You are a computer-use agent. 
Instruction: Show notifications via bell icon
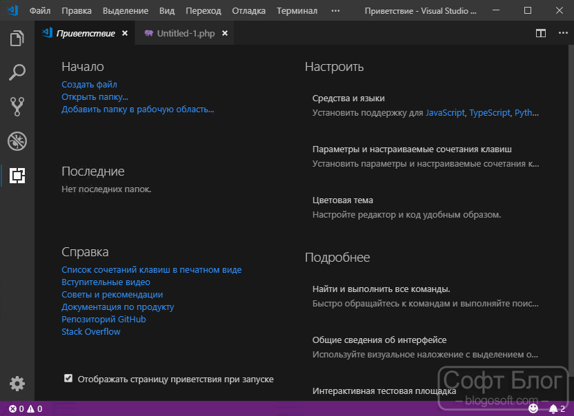pyautogui.click(x=557, y=408)
